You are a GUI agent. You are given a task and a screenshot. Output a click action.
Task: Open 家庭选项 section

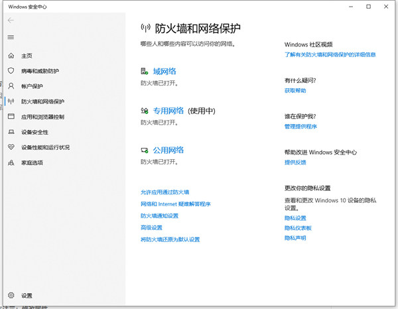point(32,162)
